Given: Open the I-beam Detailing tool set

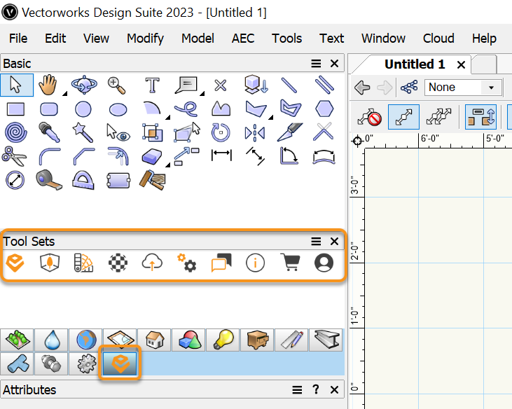Looking at the screenshot, I should point(326,340).
